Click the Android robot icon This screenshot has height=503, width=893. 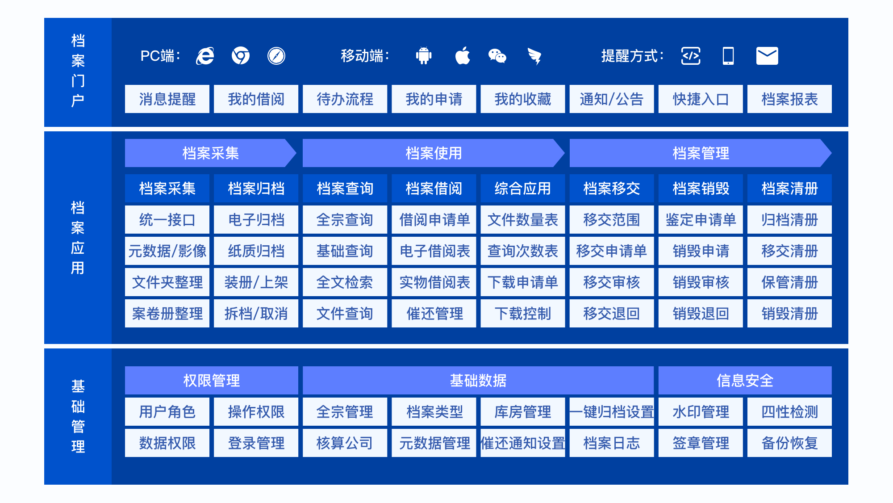pos(424,56)
